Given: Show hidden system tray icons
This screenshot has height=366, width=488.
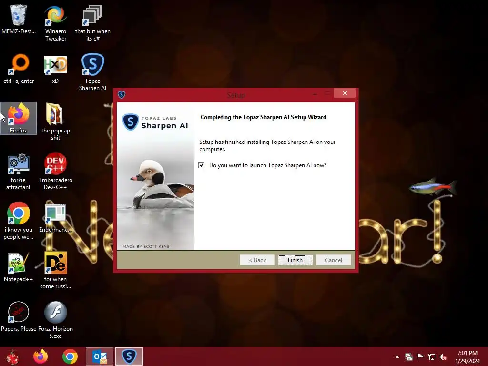Looking at the screenshot, I should [397, 357].
